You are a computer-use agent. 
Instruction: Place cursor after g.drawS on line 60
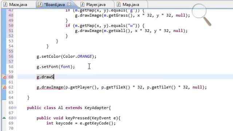pos(54,77)
